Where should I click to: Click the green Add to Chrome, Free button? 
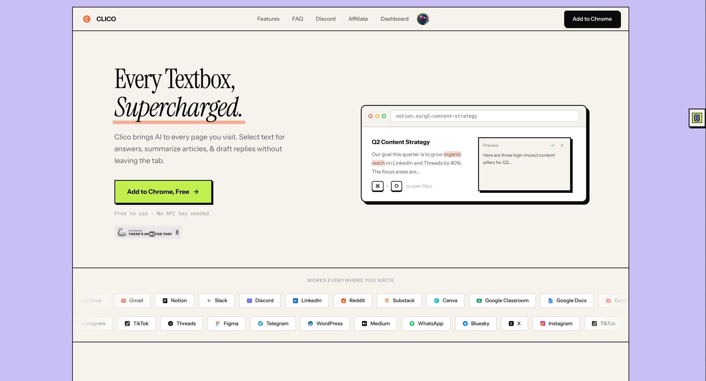point(163,192)
